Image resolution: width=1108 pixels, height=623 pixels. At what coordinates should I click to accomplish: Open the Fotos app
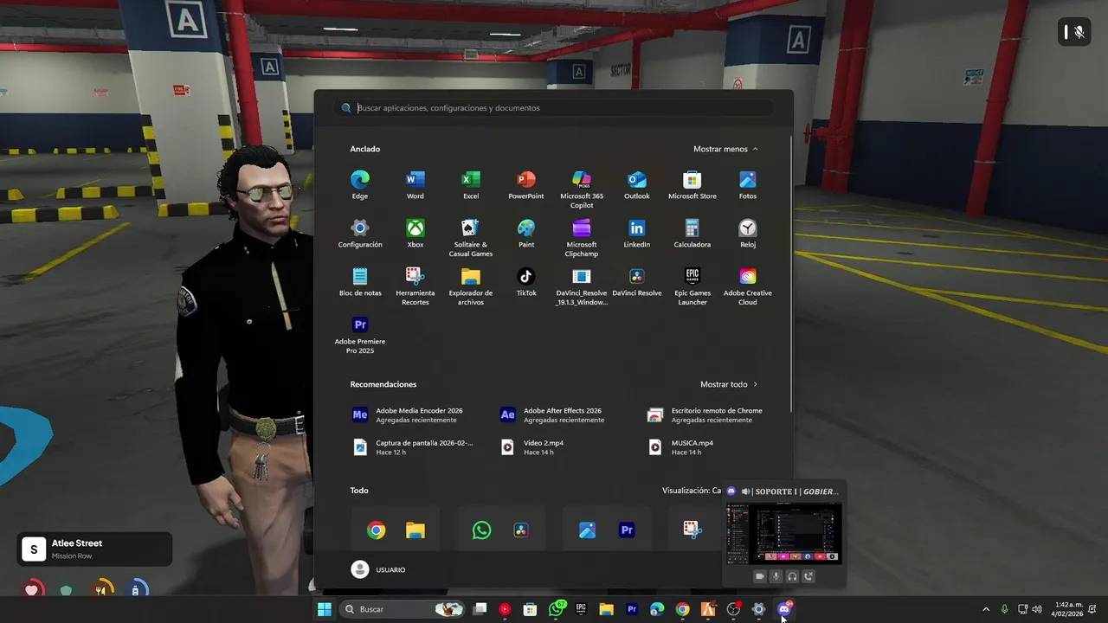coord(748,185)
